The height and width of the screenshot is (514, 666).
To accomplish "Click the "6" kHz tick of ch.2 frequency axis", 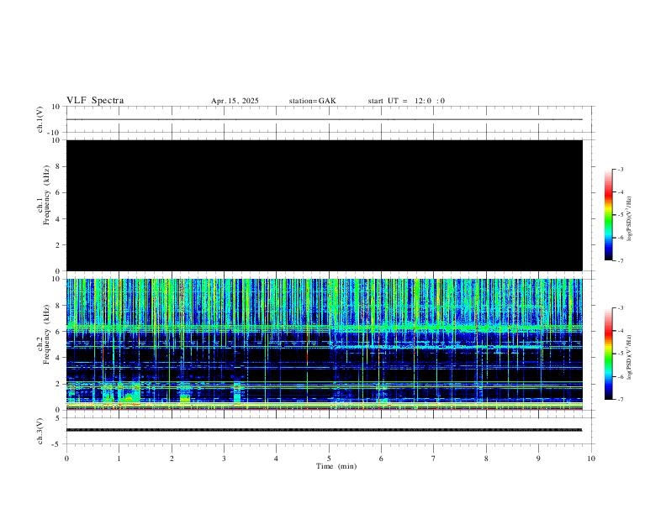I will 58,332.
